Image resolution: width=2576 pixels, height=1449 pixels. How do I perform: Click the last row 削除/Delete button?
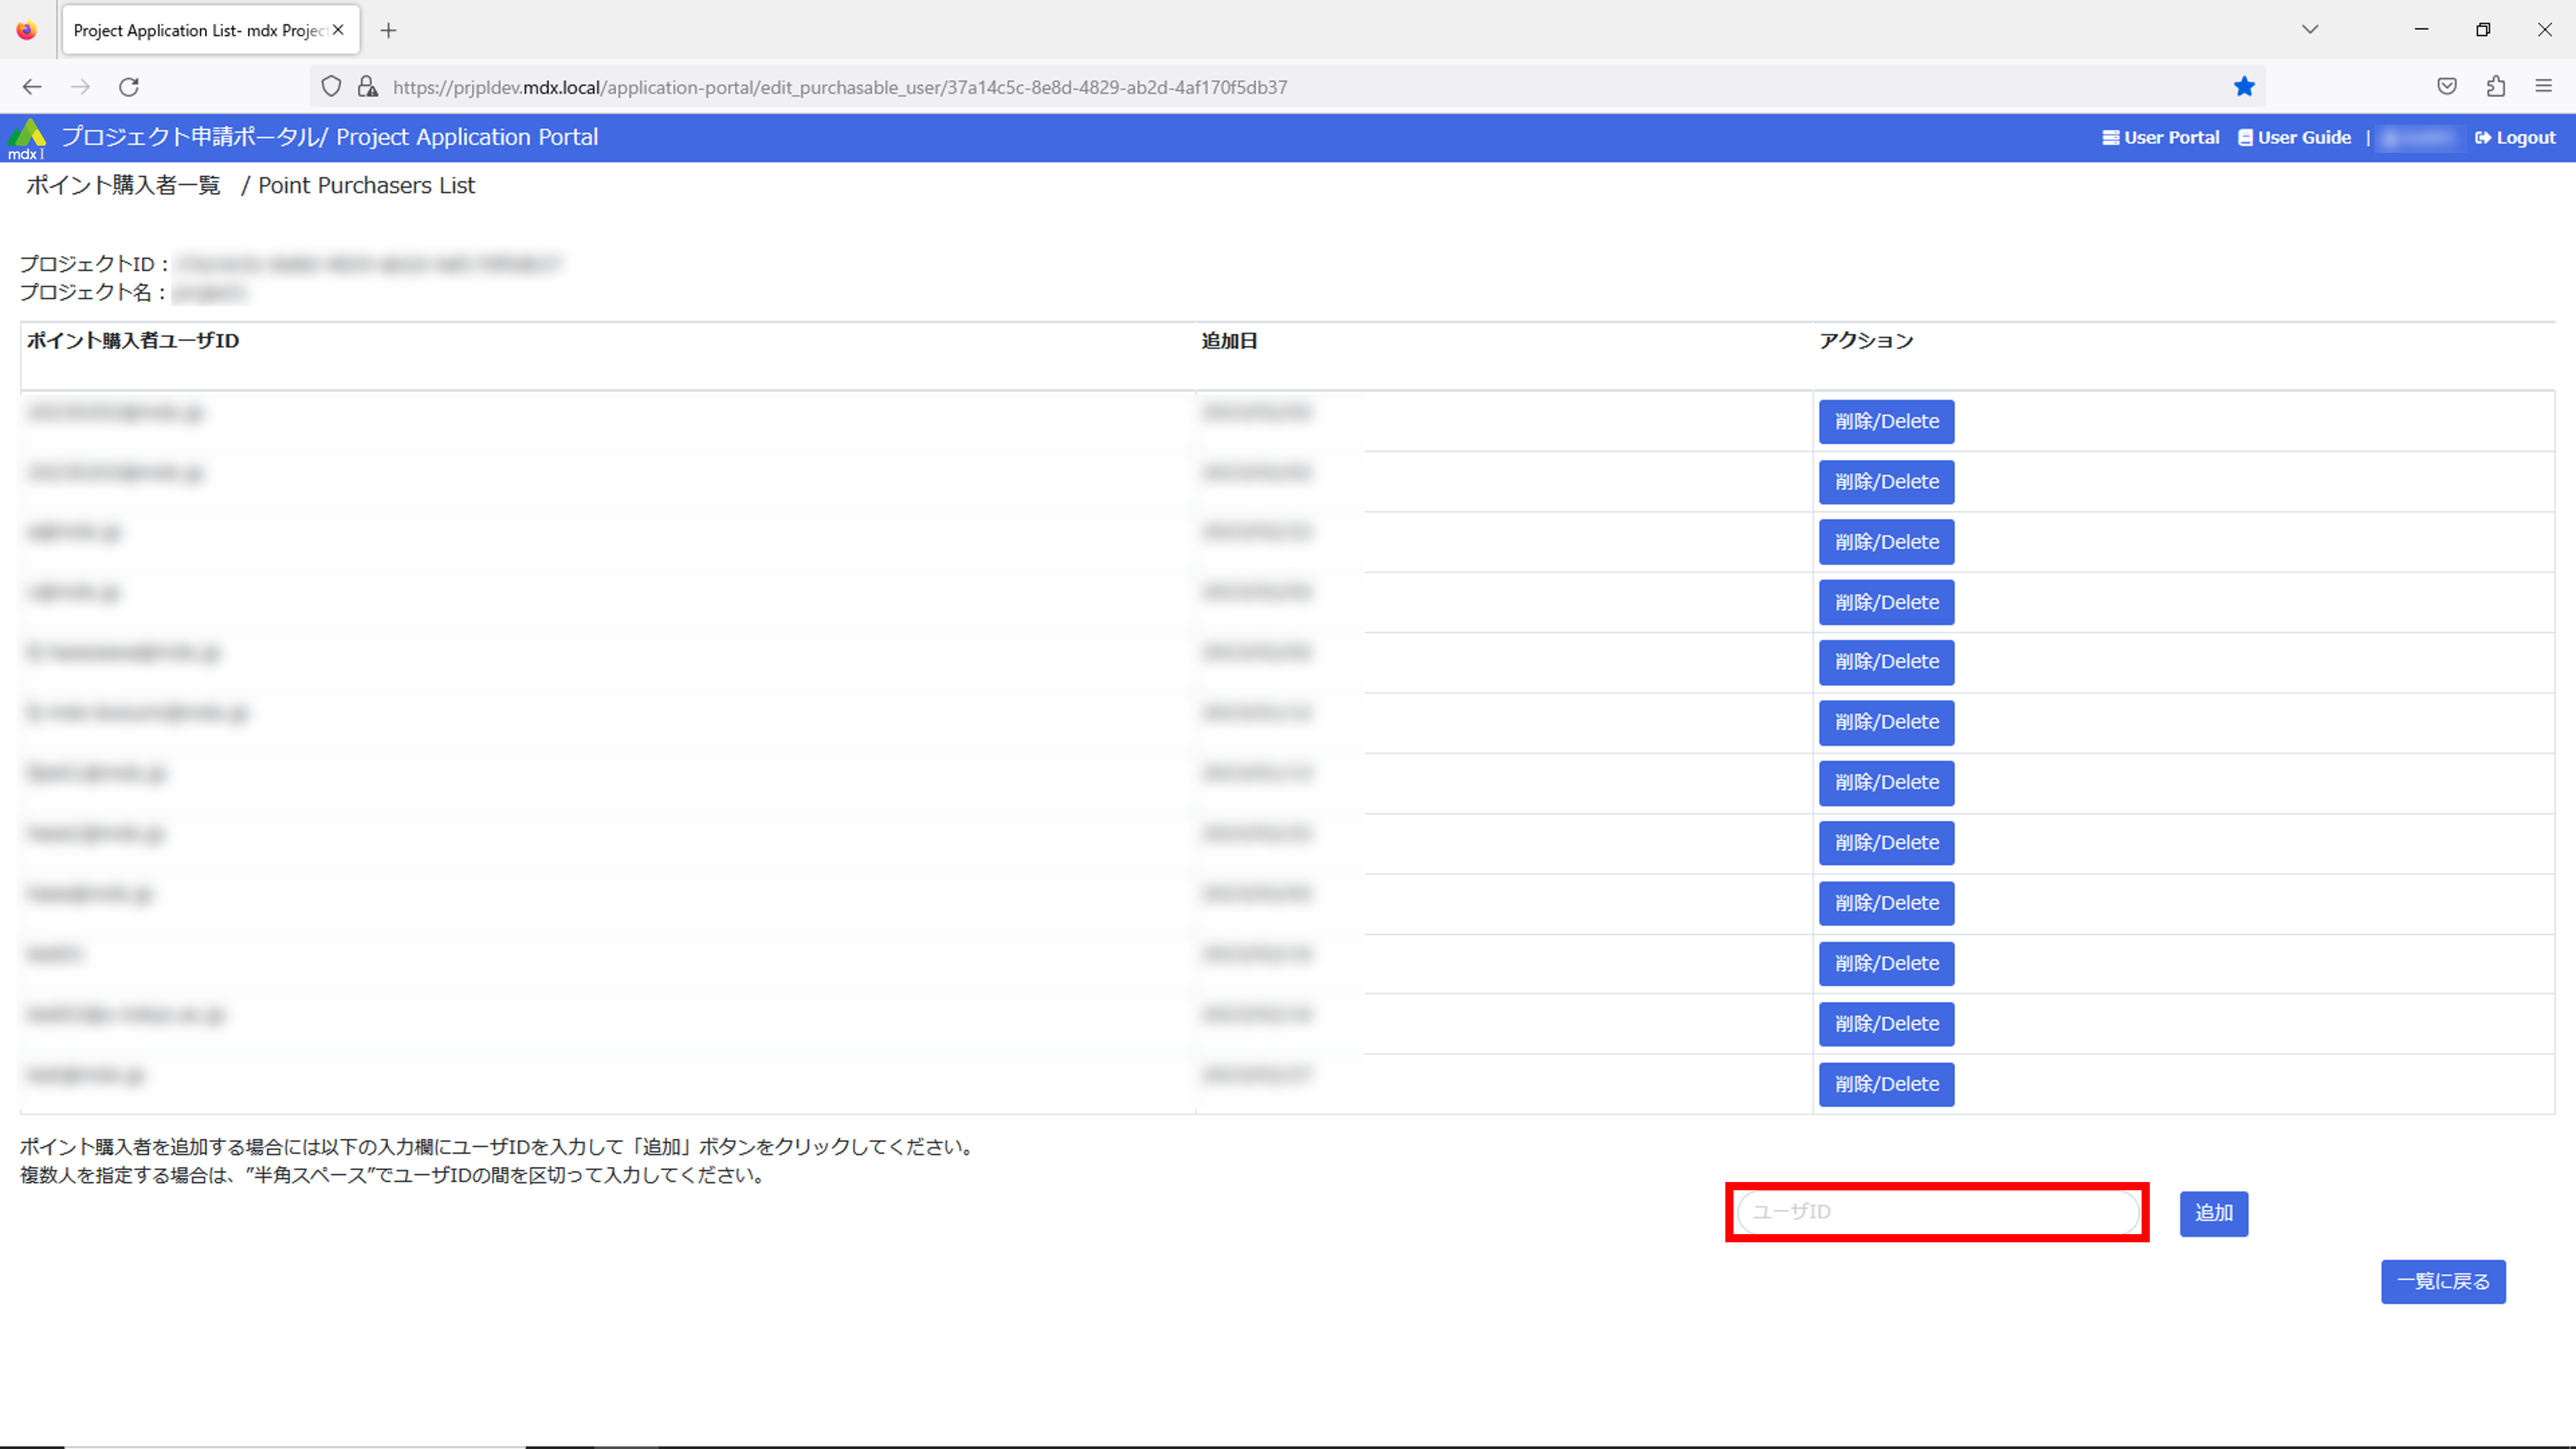pos(1886,1085)
